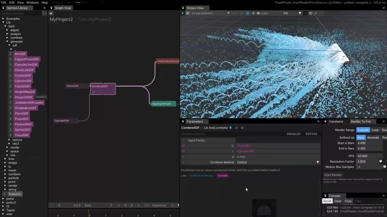
Task: Click the blue bookmark icon beside Lib.field.combine
Action: (230, 128)
